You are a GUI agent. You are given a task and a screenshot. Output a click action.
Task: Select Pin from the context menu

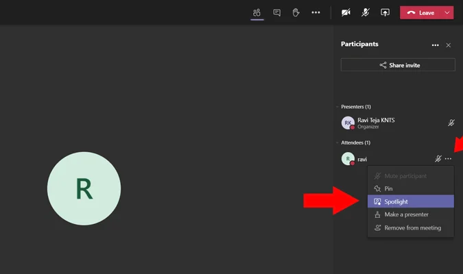tap(410, 188)
